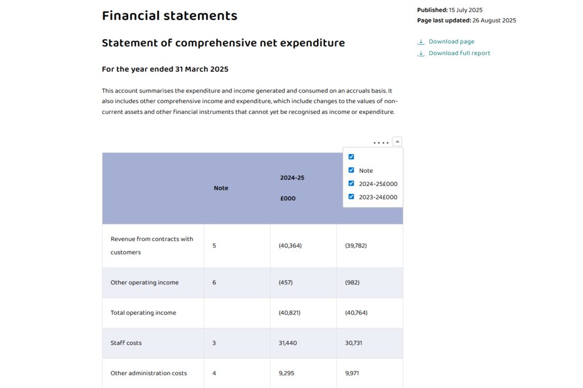The image size is (583, 388).
Task: Click the Revenue from contracts with customers cell
Action: pos(152,246)
